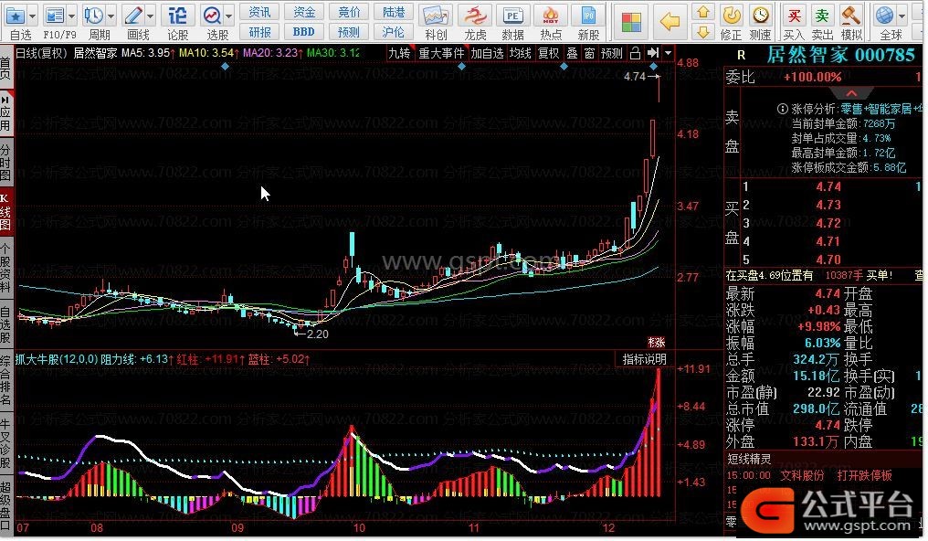Click the 资讯 news button

pos(259,12)
